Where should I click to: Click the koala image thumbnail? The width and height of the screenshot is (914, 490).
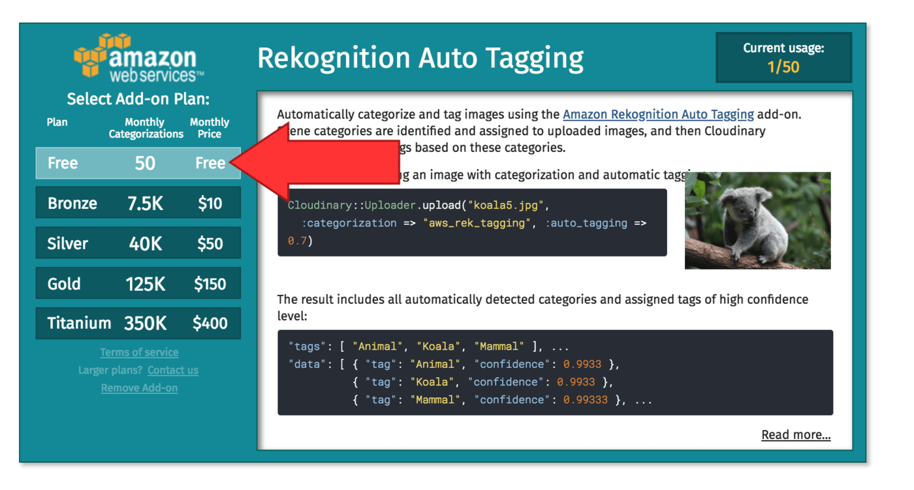pyautogui.click(x=757, y=221)
